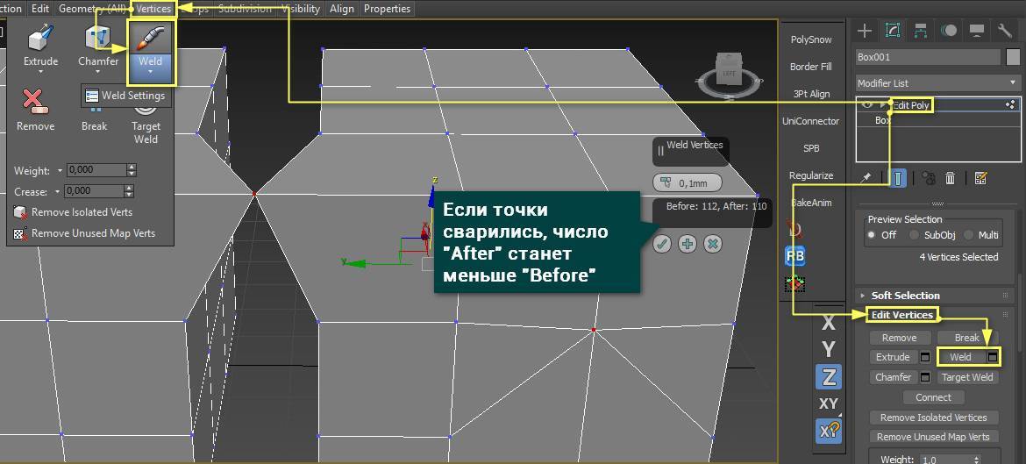Click the object color swatch next to Box001
Image resolution: width=1026 pixels, height=464 pixels.
coord(1012,57)
